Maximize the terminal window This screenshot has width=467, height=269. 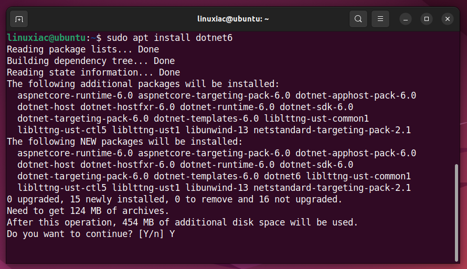[x=427, y=19]
